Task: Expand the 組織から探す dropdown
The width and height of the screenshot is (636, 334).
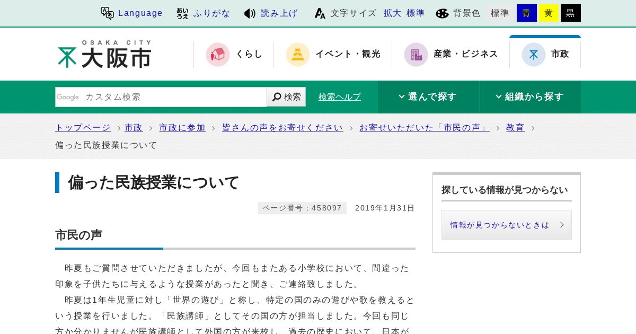Action: pos(530,97)
